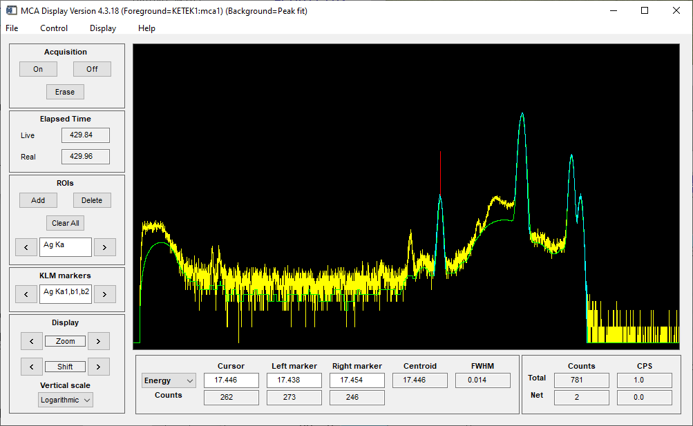Select the next KLM marker arrow
The width and height of the screenshot is (693, 426).
coord(105,294)
